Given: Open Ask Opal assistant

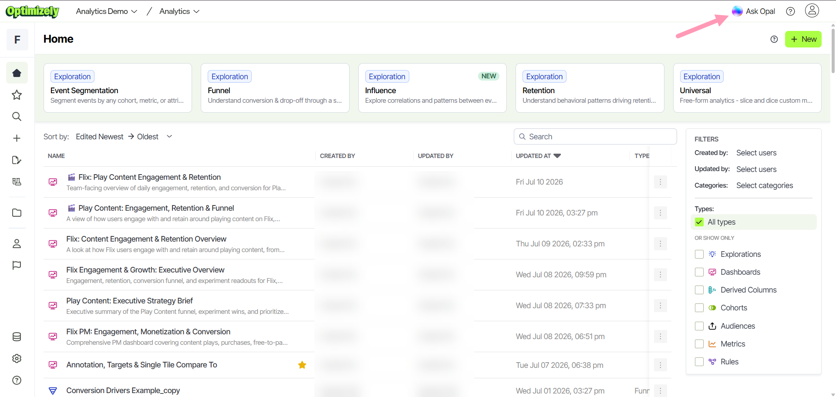Looking at the screenshot, I should tap(754, 11).
